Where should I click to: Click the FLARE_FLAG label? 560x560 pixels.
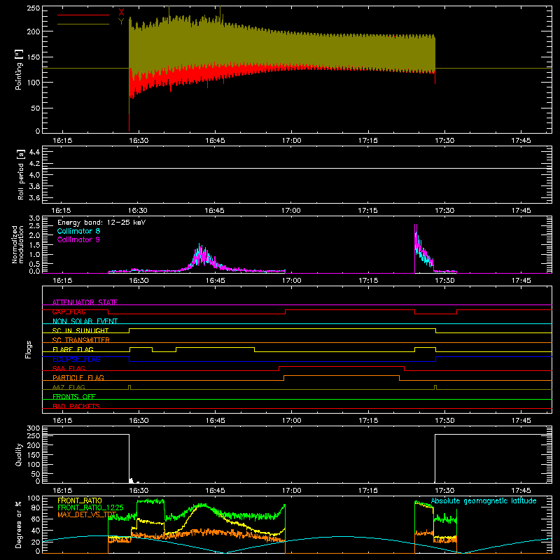coord(73,349)
